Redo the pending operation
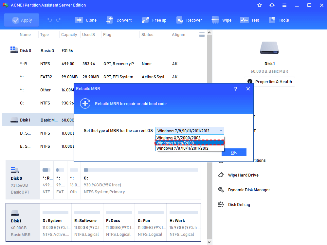The height and width of the screenshot is (245, 327). (58, 20)
